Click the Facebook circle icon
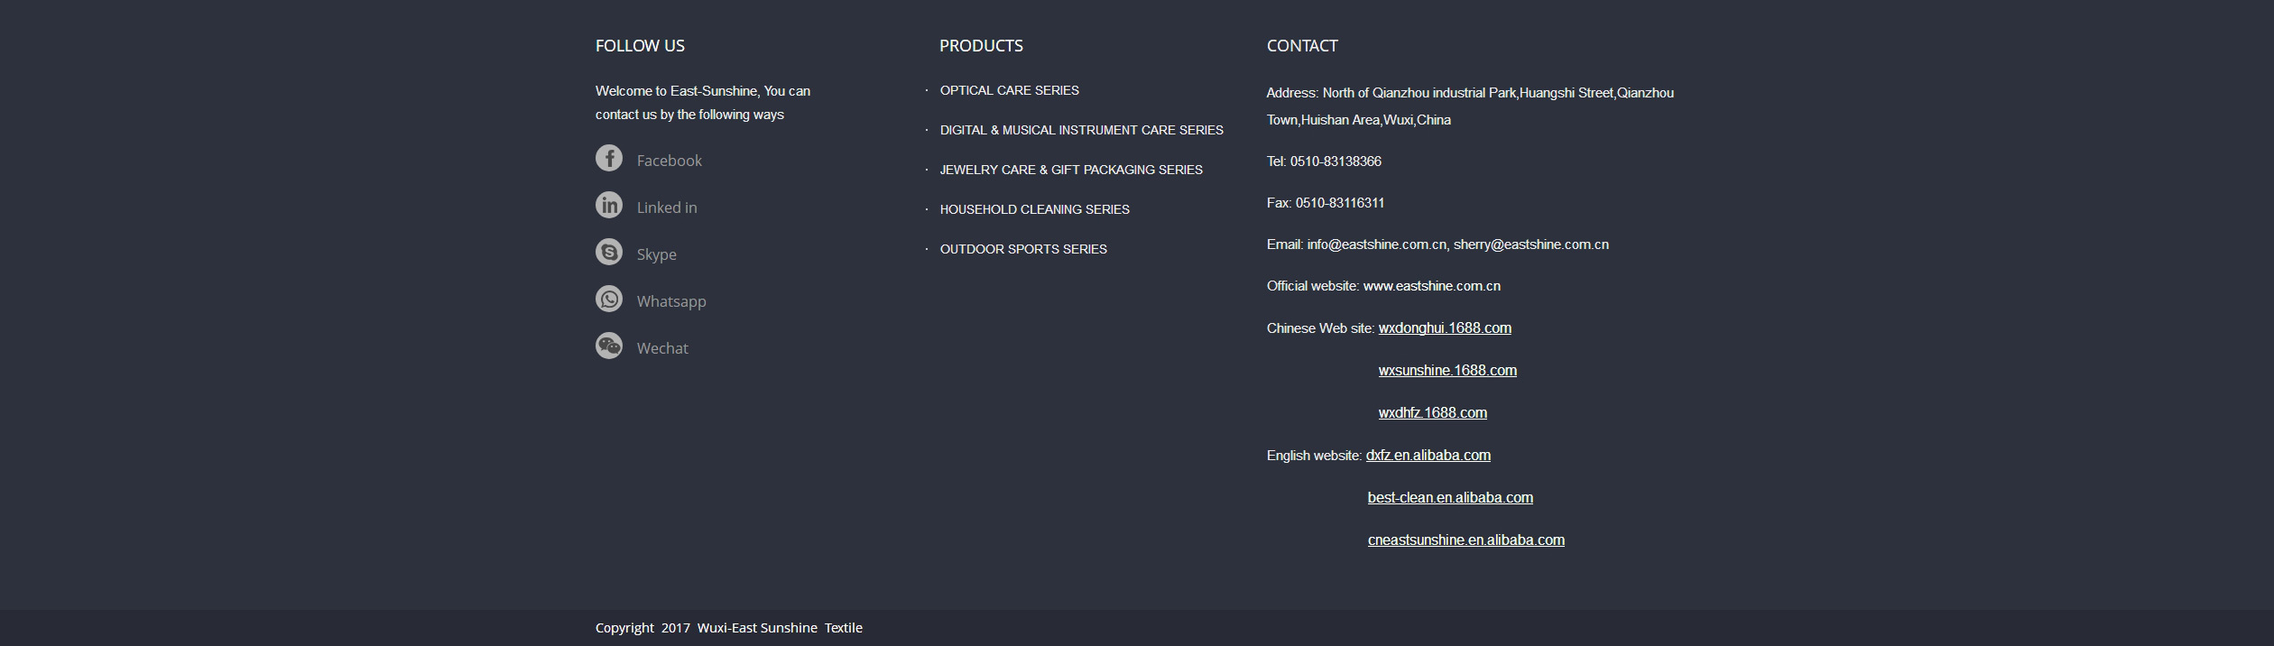Image resolution: width=2274 pixels, height=646 pixels. point(609,159)
